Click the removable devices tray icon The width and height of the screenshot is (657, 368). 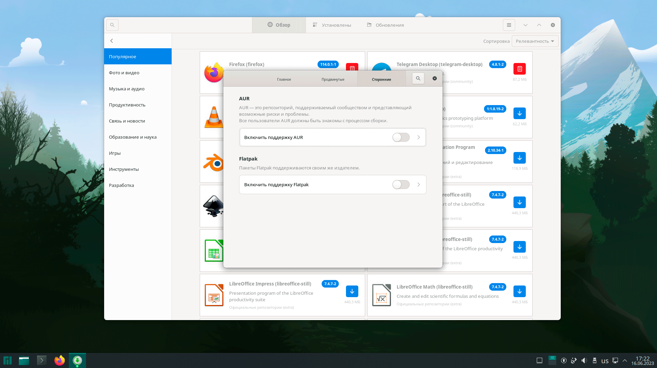point(595,360)
